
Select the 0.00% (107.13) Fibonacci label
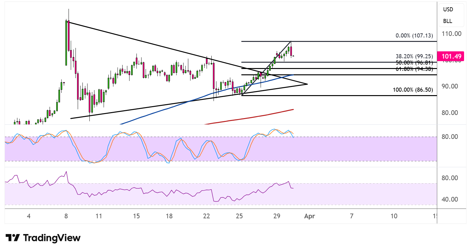[414, 36]
